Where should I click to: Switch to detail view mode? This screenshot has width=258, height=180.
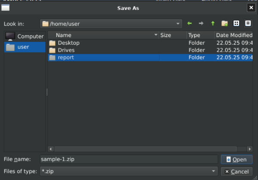click(x=248, y=24)
